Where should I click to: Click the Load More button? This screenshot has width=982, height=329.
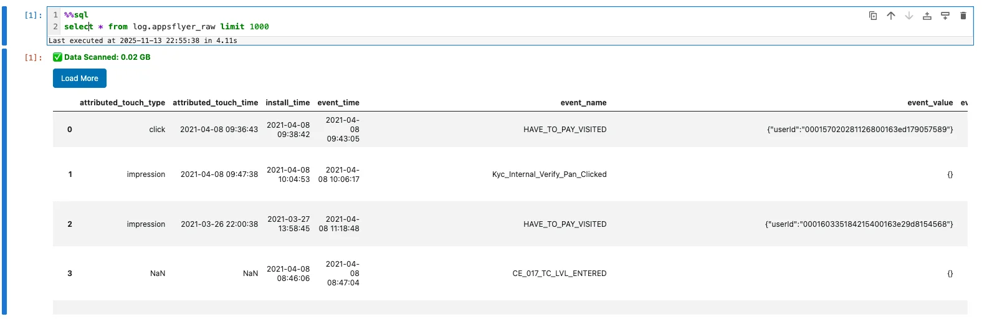pyautogui.click(x=80, y=79)
